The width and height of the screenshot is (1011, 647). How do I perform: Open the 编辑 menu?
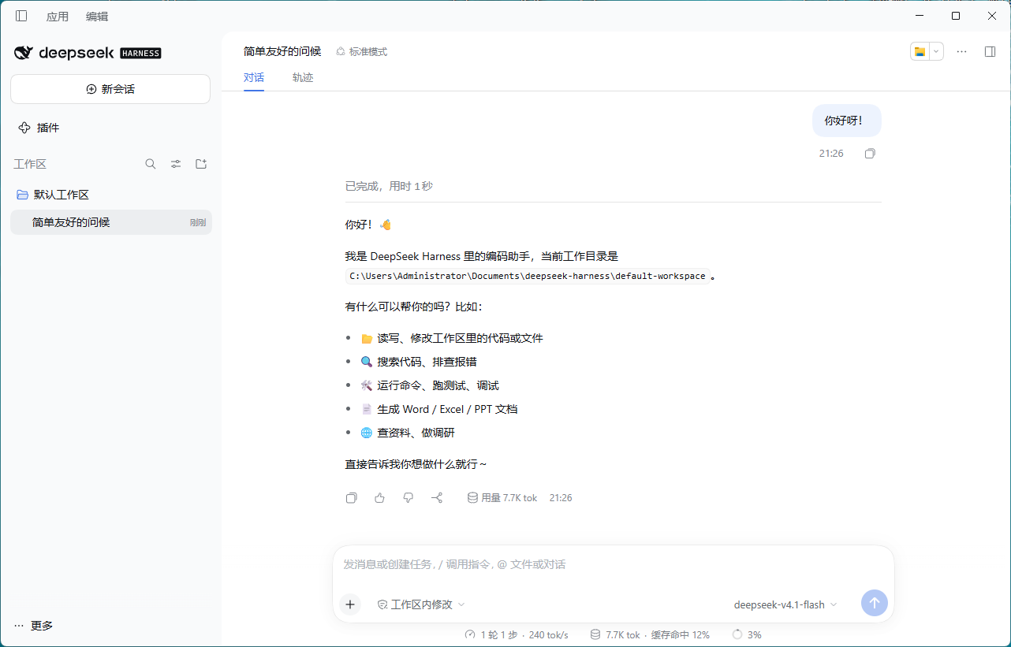click(x=97, y=16)
